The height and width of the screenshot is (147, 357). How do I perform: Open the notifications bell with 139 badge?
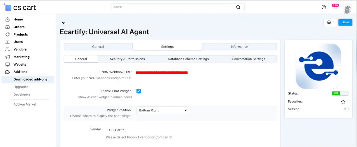(335, 7)
